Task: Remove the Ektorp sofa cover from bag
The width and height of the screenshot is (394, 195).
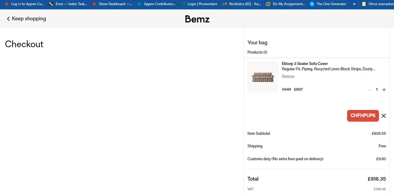Action: tap(288, 76)
